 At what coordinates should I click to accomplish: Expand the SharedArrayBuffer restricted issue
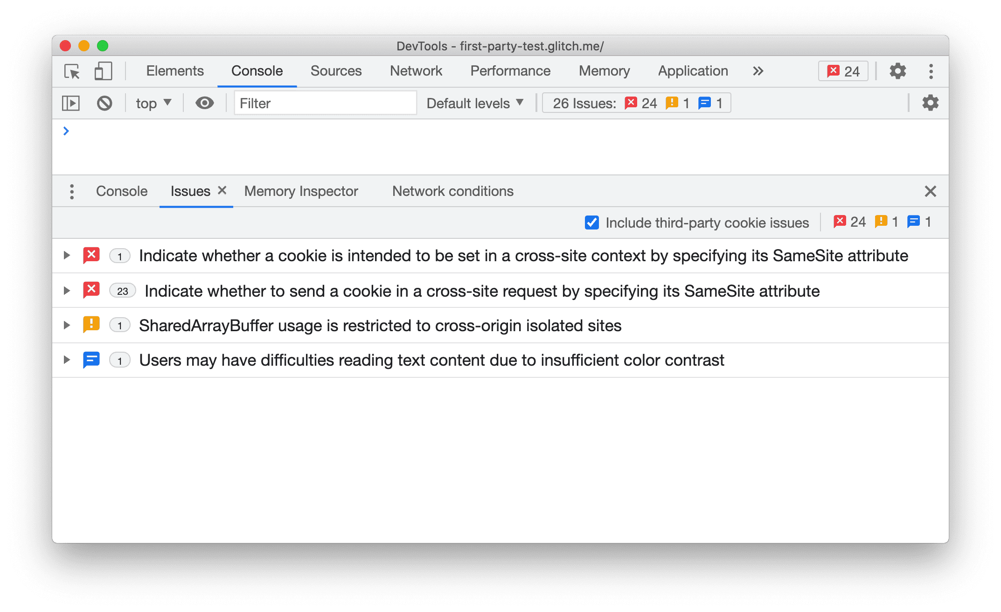[x=66, y=325]
